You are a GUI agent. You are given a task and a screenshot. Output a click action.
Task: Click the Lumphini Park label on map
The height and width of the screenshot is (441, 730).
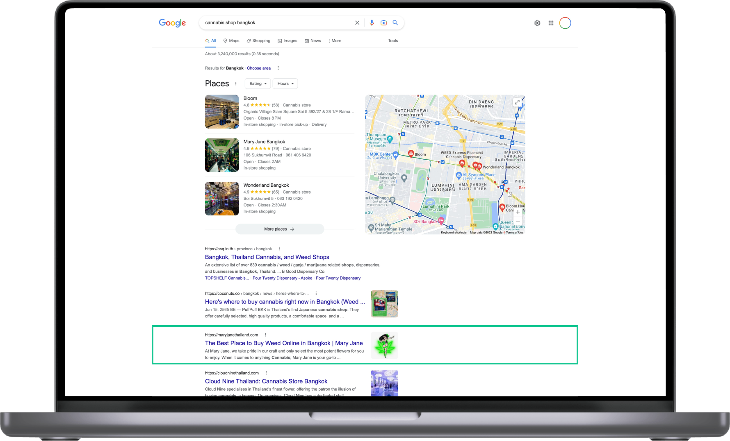pyautogui.click(x=436, y=206)
